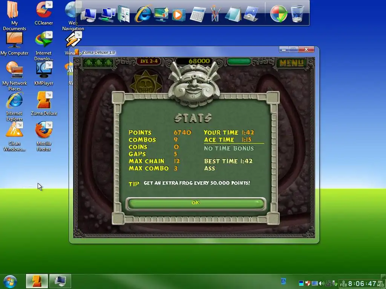The image size is (386, 289).
Task: Open the documents folder icon in dock
Action: point(124,14)
